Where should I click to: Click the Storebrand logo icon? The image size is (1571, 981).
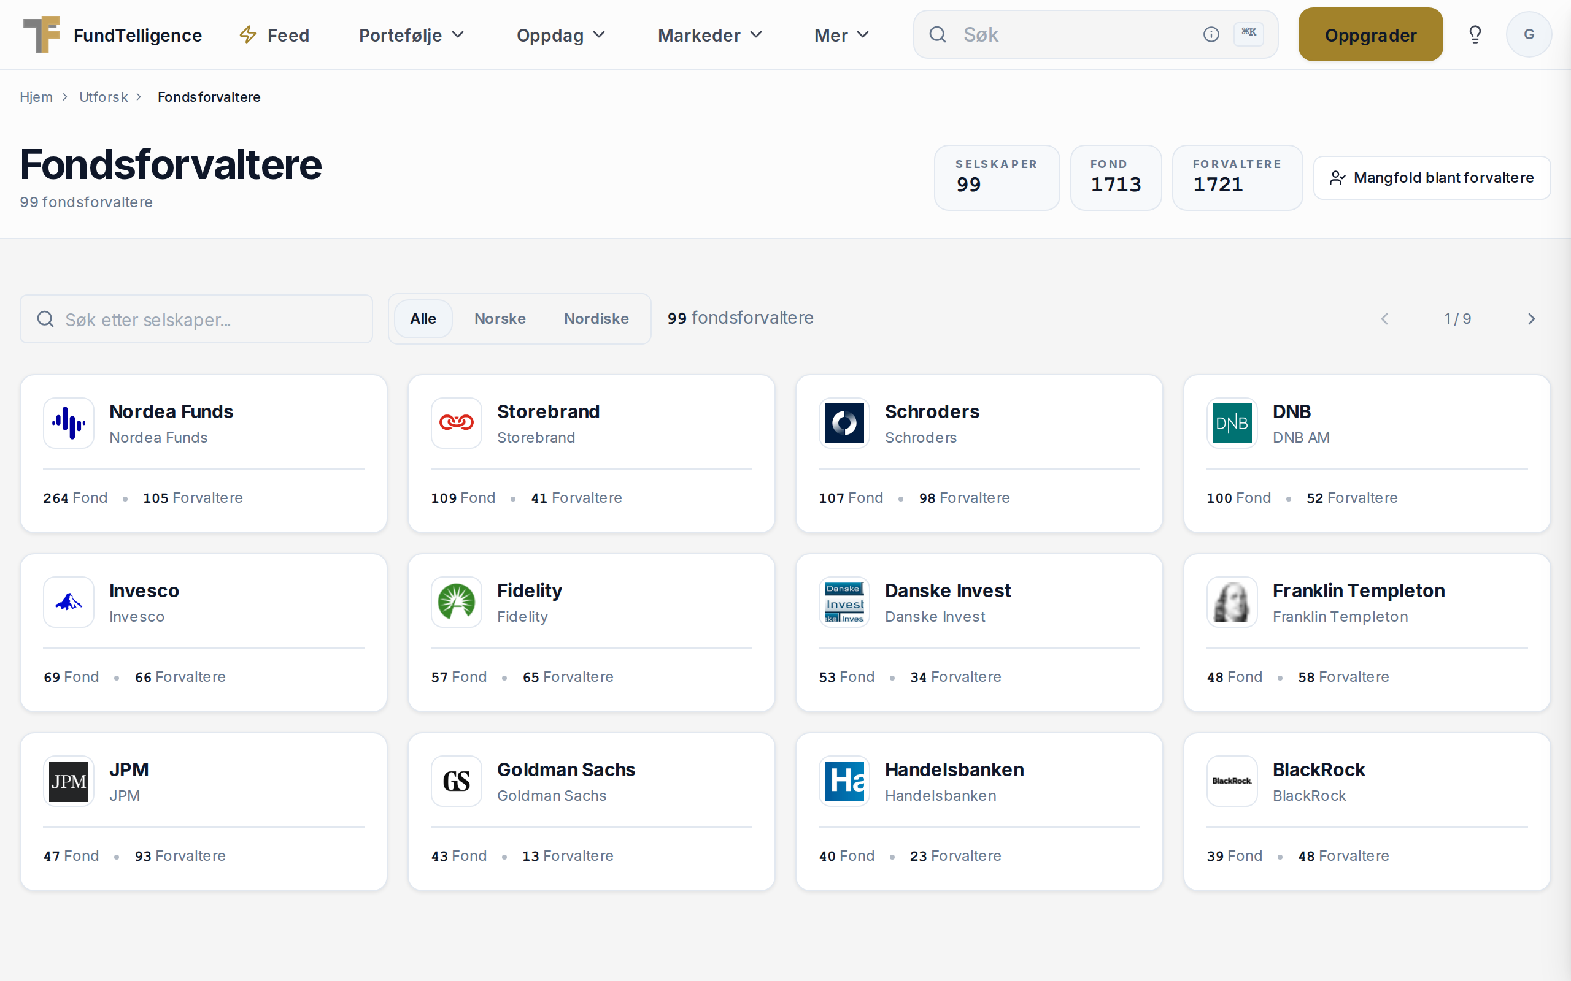(457, 423)
